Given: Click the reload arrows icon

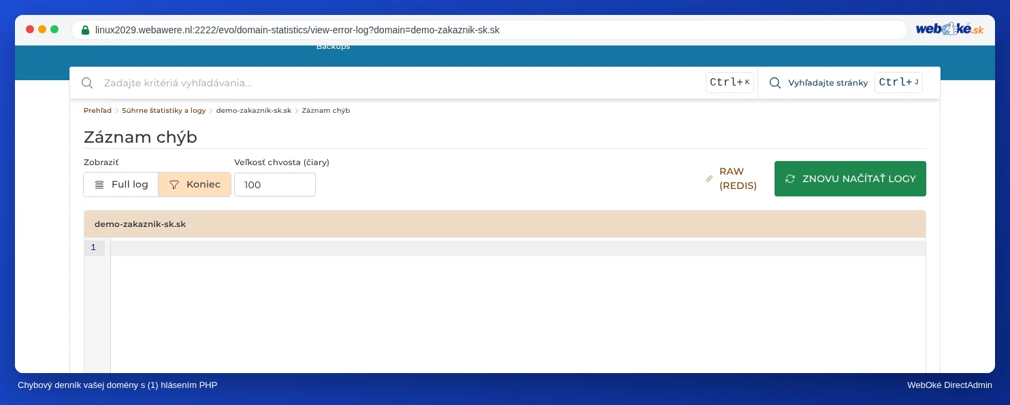Looking at the screenshot, I should (790, 179).
